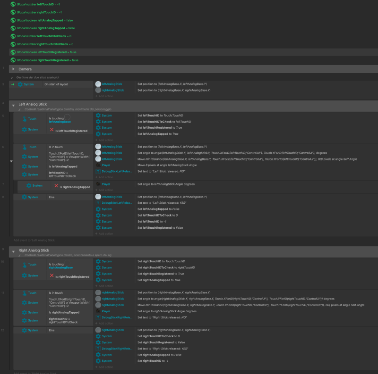Select condition 'Is leftAnalogTapped'

click(x=63, y=166)
